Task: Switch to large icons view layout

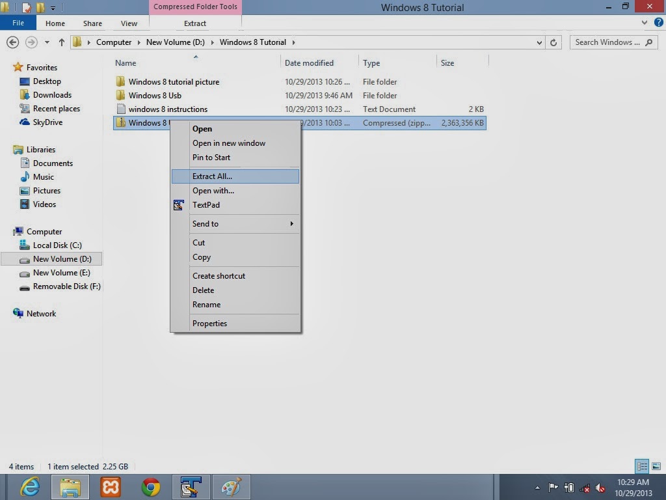Action: pyautogui.click(x=656, y=466)
